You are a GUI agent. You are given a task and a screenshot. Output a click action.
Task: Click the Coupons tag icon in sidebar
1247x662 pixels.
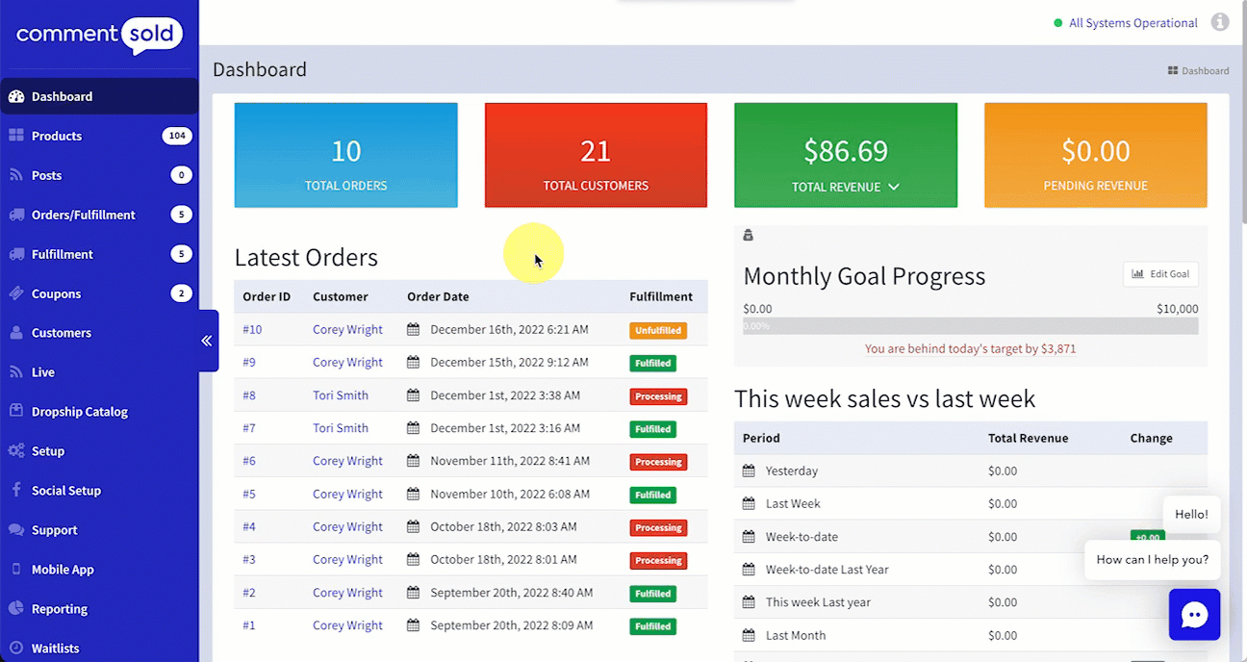[15, 293]
